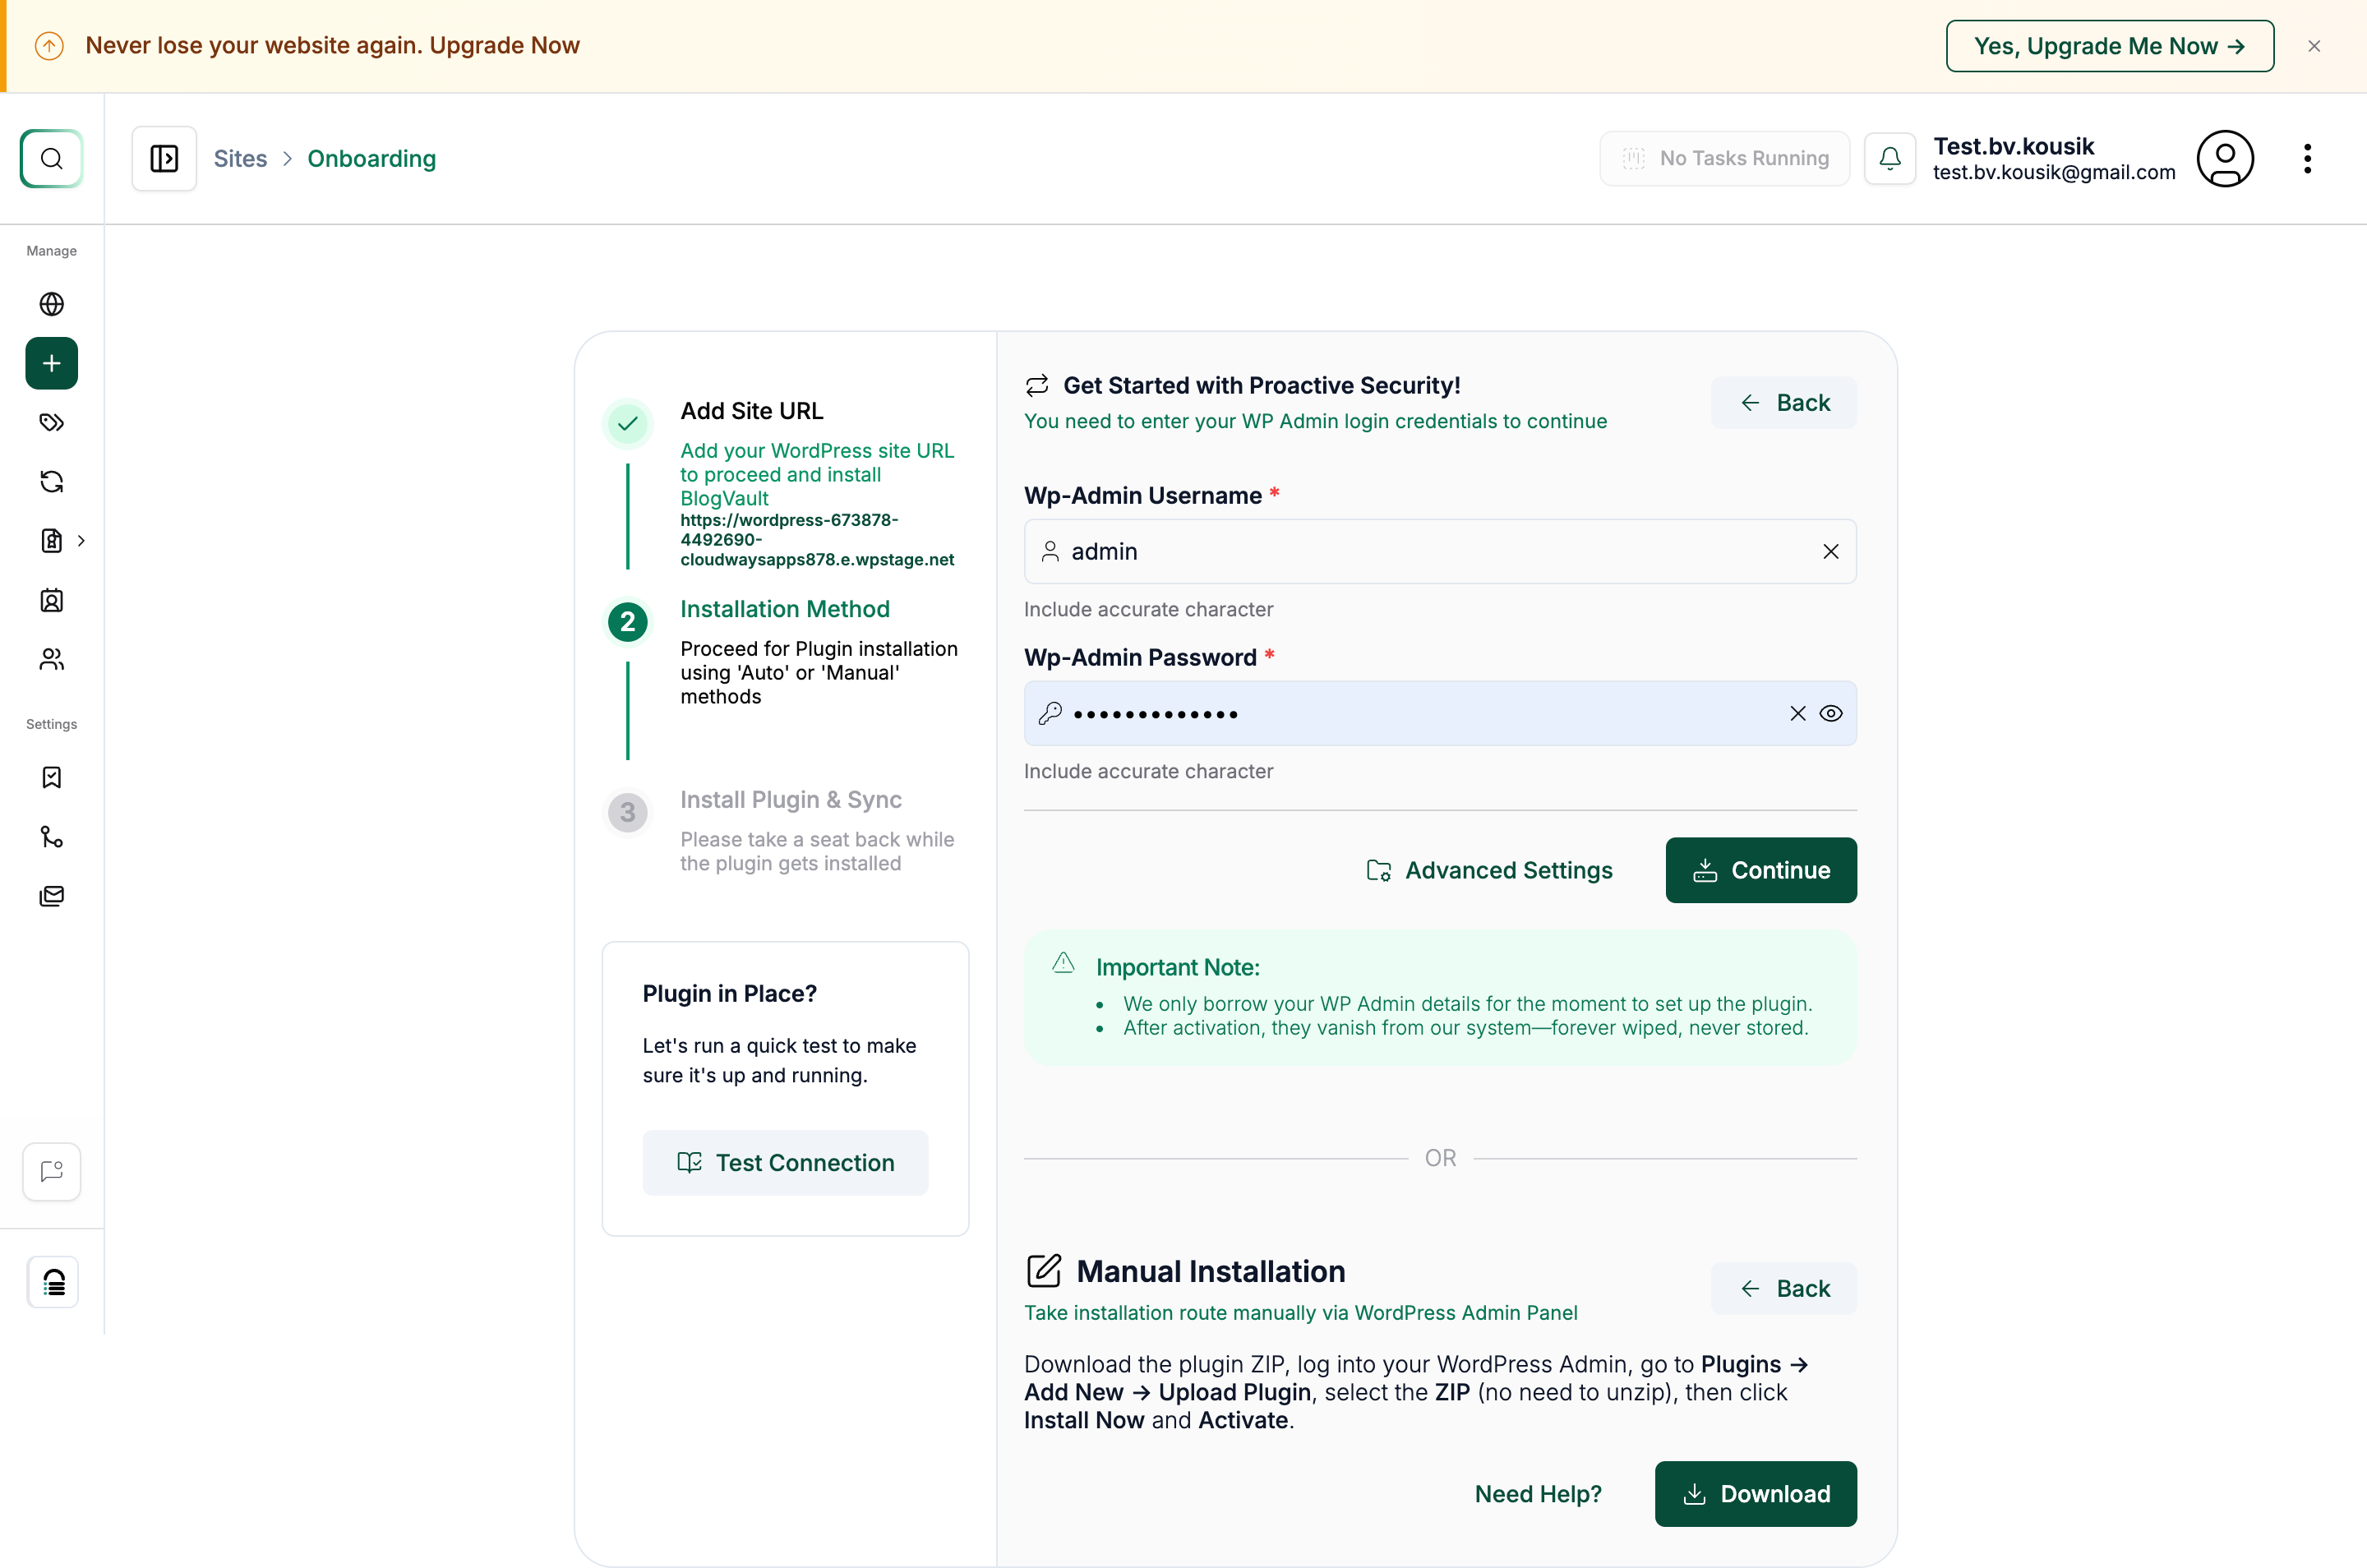2367x1568 pixels.
Task: Download the plugin ZIP
Action: 1755,1493
